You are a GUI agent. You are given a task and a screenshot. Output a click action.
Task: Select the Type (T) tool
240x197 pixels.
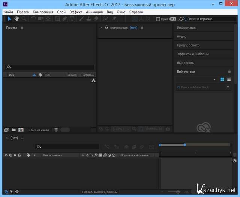pos(72,18)
